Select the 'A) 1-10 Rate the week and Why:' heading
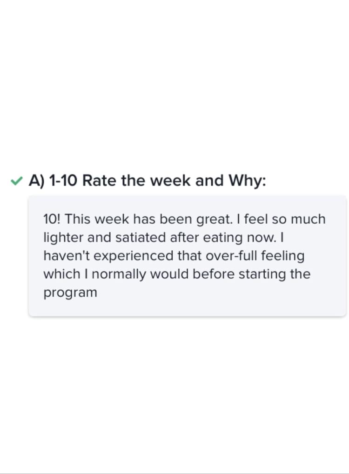Image resolution: width=349 pixels, height=474 pixels. point(148,180)
